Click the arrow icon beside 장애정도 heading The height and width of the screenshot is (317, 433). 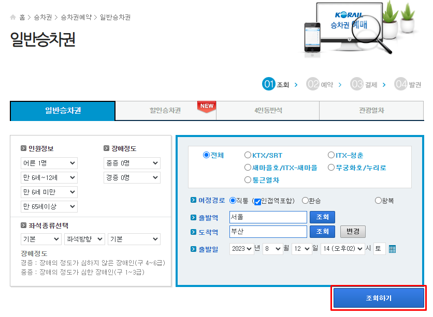pos(106,148)
